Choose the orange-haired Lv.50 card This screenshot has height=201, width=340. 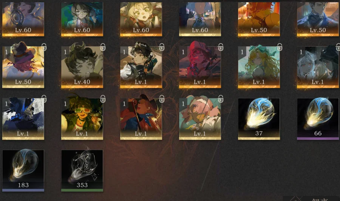(x=259, y=19)
